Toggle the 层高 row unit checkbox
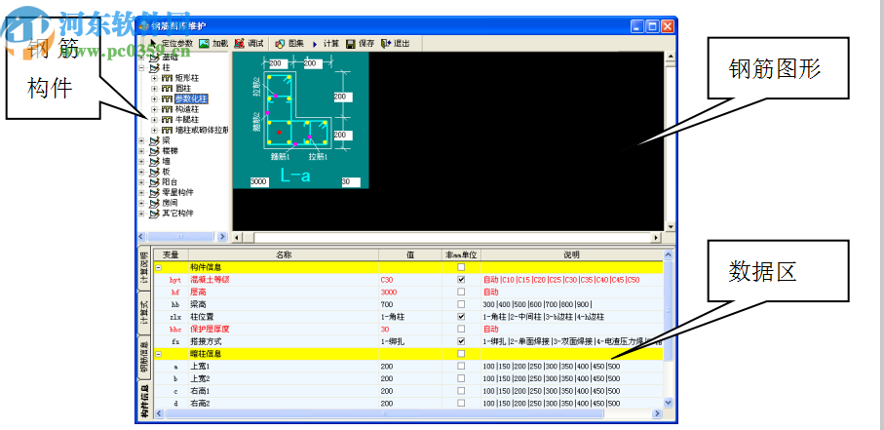 click(461, 292)
